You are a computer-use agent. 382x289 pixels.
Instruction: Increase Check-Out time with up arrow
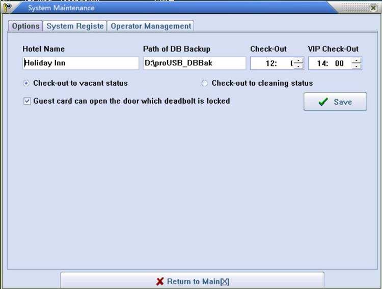point(298,61)
